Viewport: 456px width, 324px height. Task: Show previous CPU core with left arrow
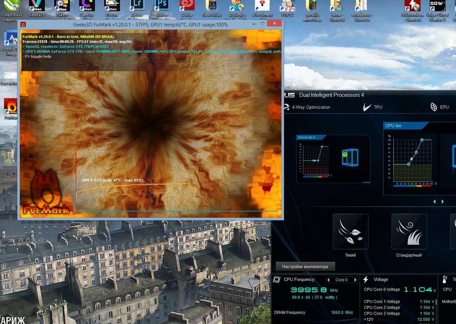click(329, 280)
